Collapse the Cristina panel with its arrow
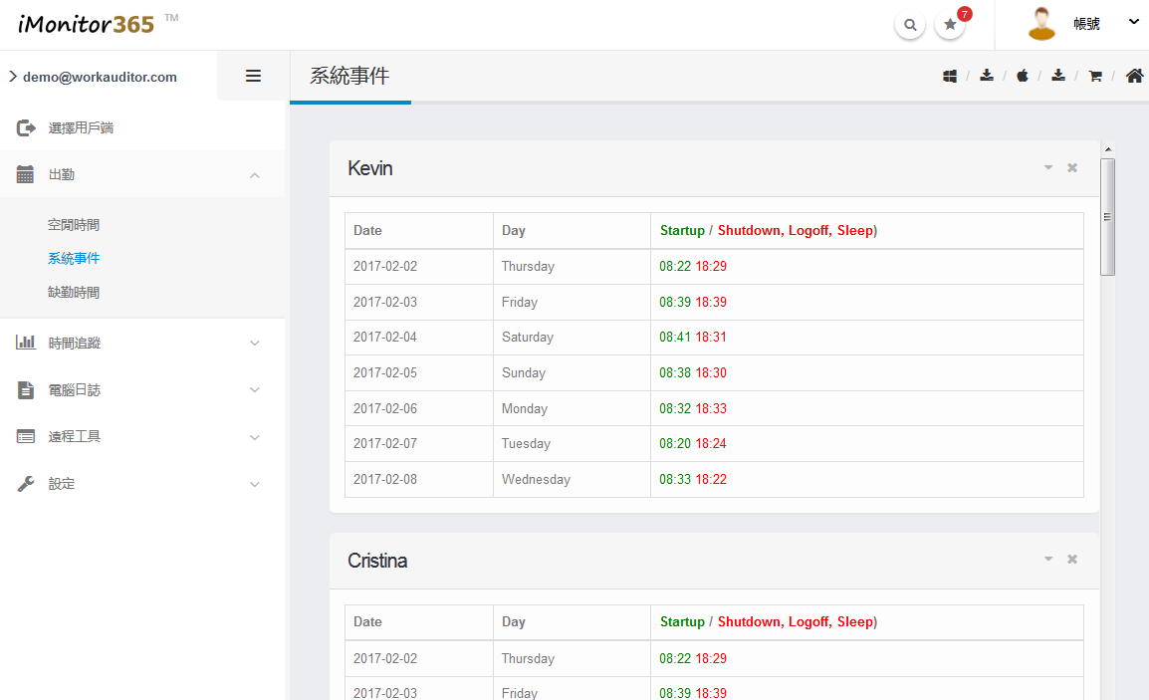 coord(1048,560)
